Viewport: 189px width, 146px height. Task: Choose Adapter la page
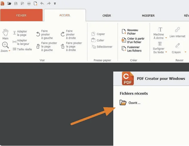20,33
